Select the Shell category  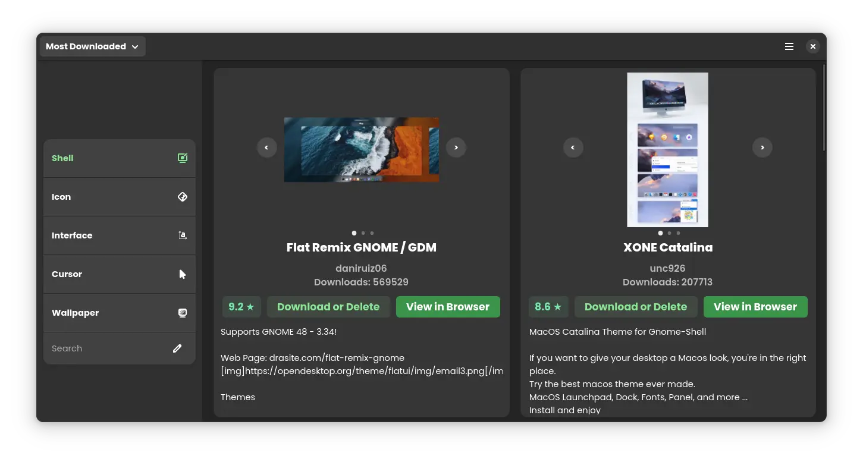pyautogui.click(x=120, y=158)
